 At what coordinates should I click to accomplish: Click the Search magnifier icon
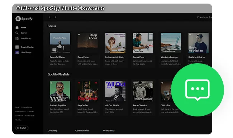(17, 33)
